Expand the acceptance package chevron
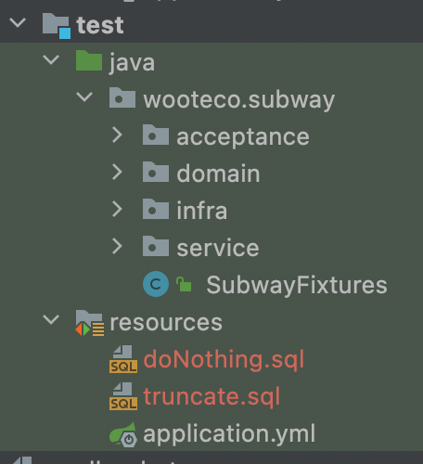The image size is (423, 464). 117,135
